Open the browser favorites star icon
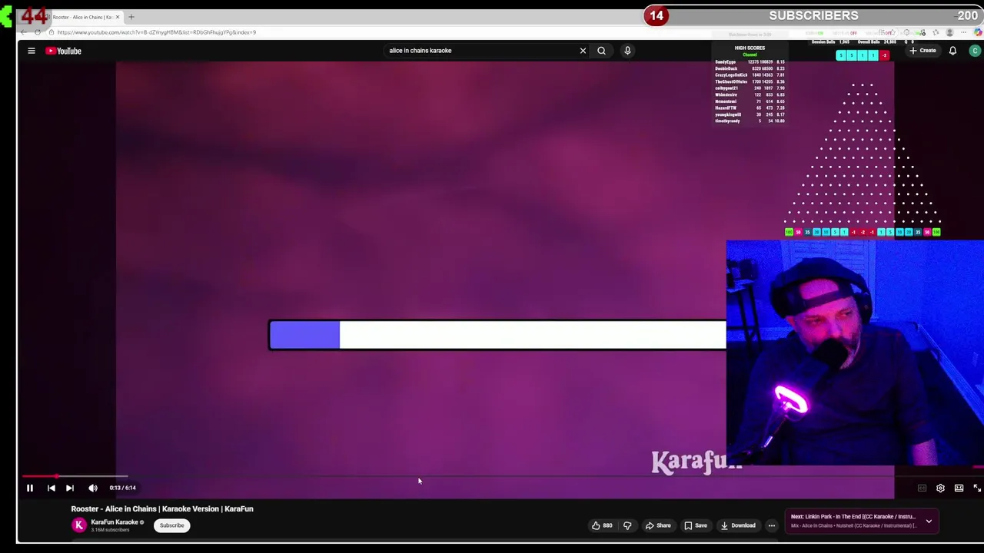The image size is (984, 553). (936, 32)
